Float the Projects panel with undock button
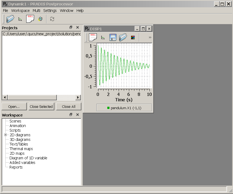Screen dimensions: 233x194 [71, 27]
